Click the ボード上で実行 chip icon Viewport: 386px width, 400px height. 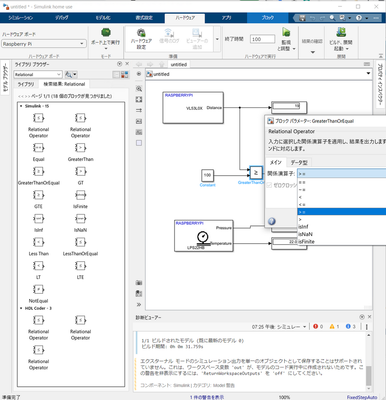105,33
